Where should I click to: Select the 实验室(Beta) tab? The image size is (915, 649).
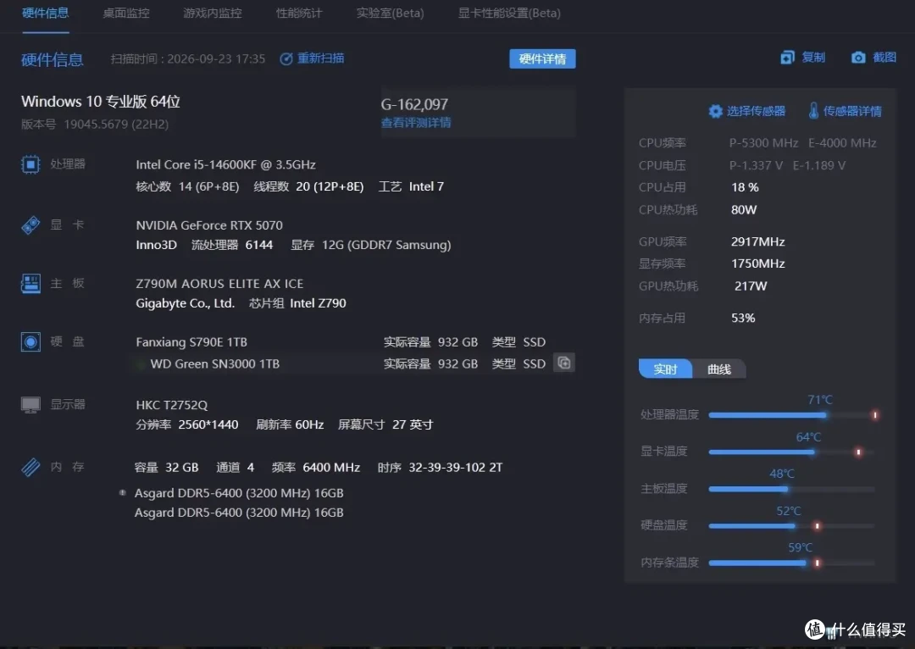(390, 13)
